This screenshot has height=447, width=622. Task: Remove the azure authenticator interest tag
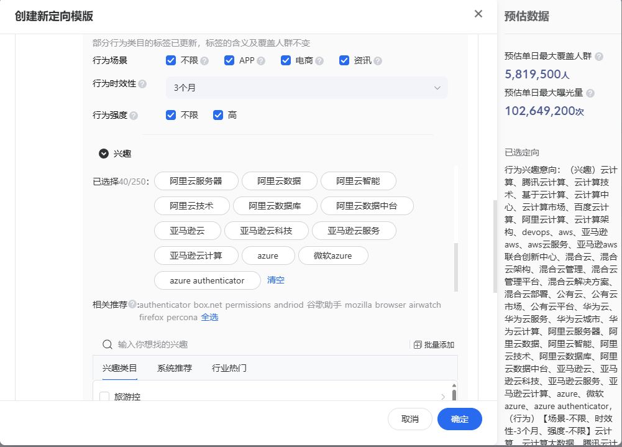(x=207, y=280)
